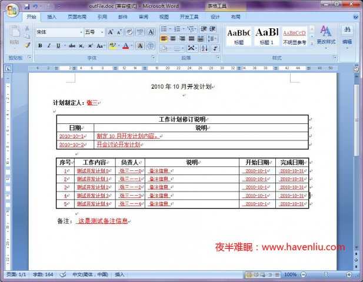Click the Character Border icon beside the phonetic guide

(151, 32)
